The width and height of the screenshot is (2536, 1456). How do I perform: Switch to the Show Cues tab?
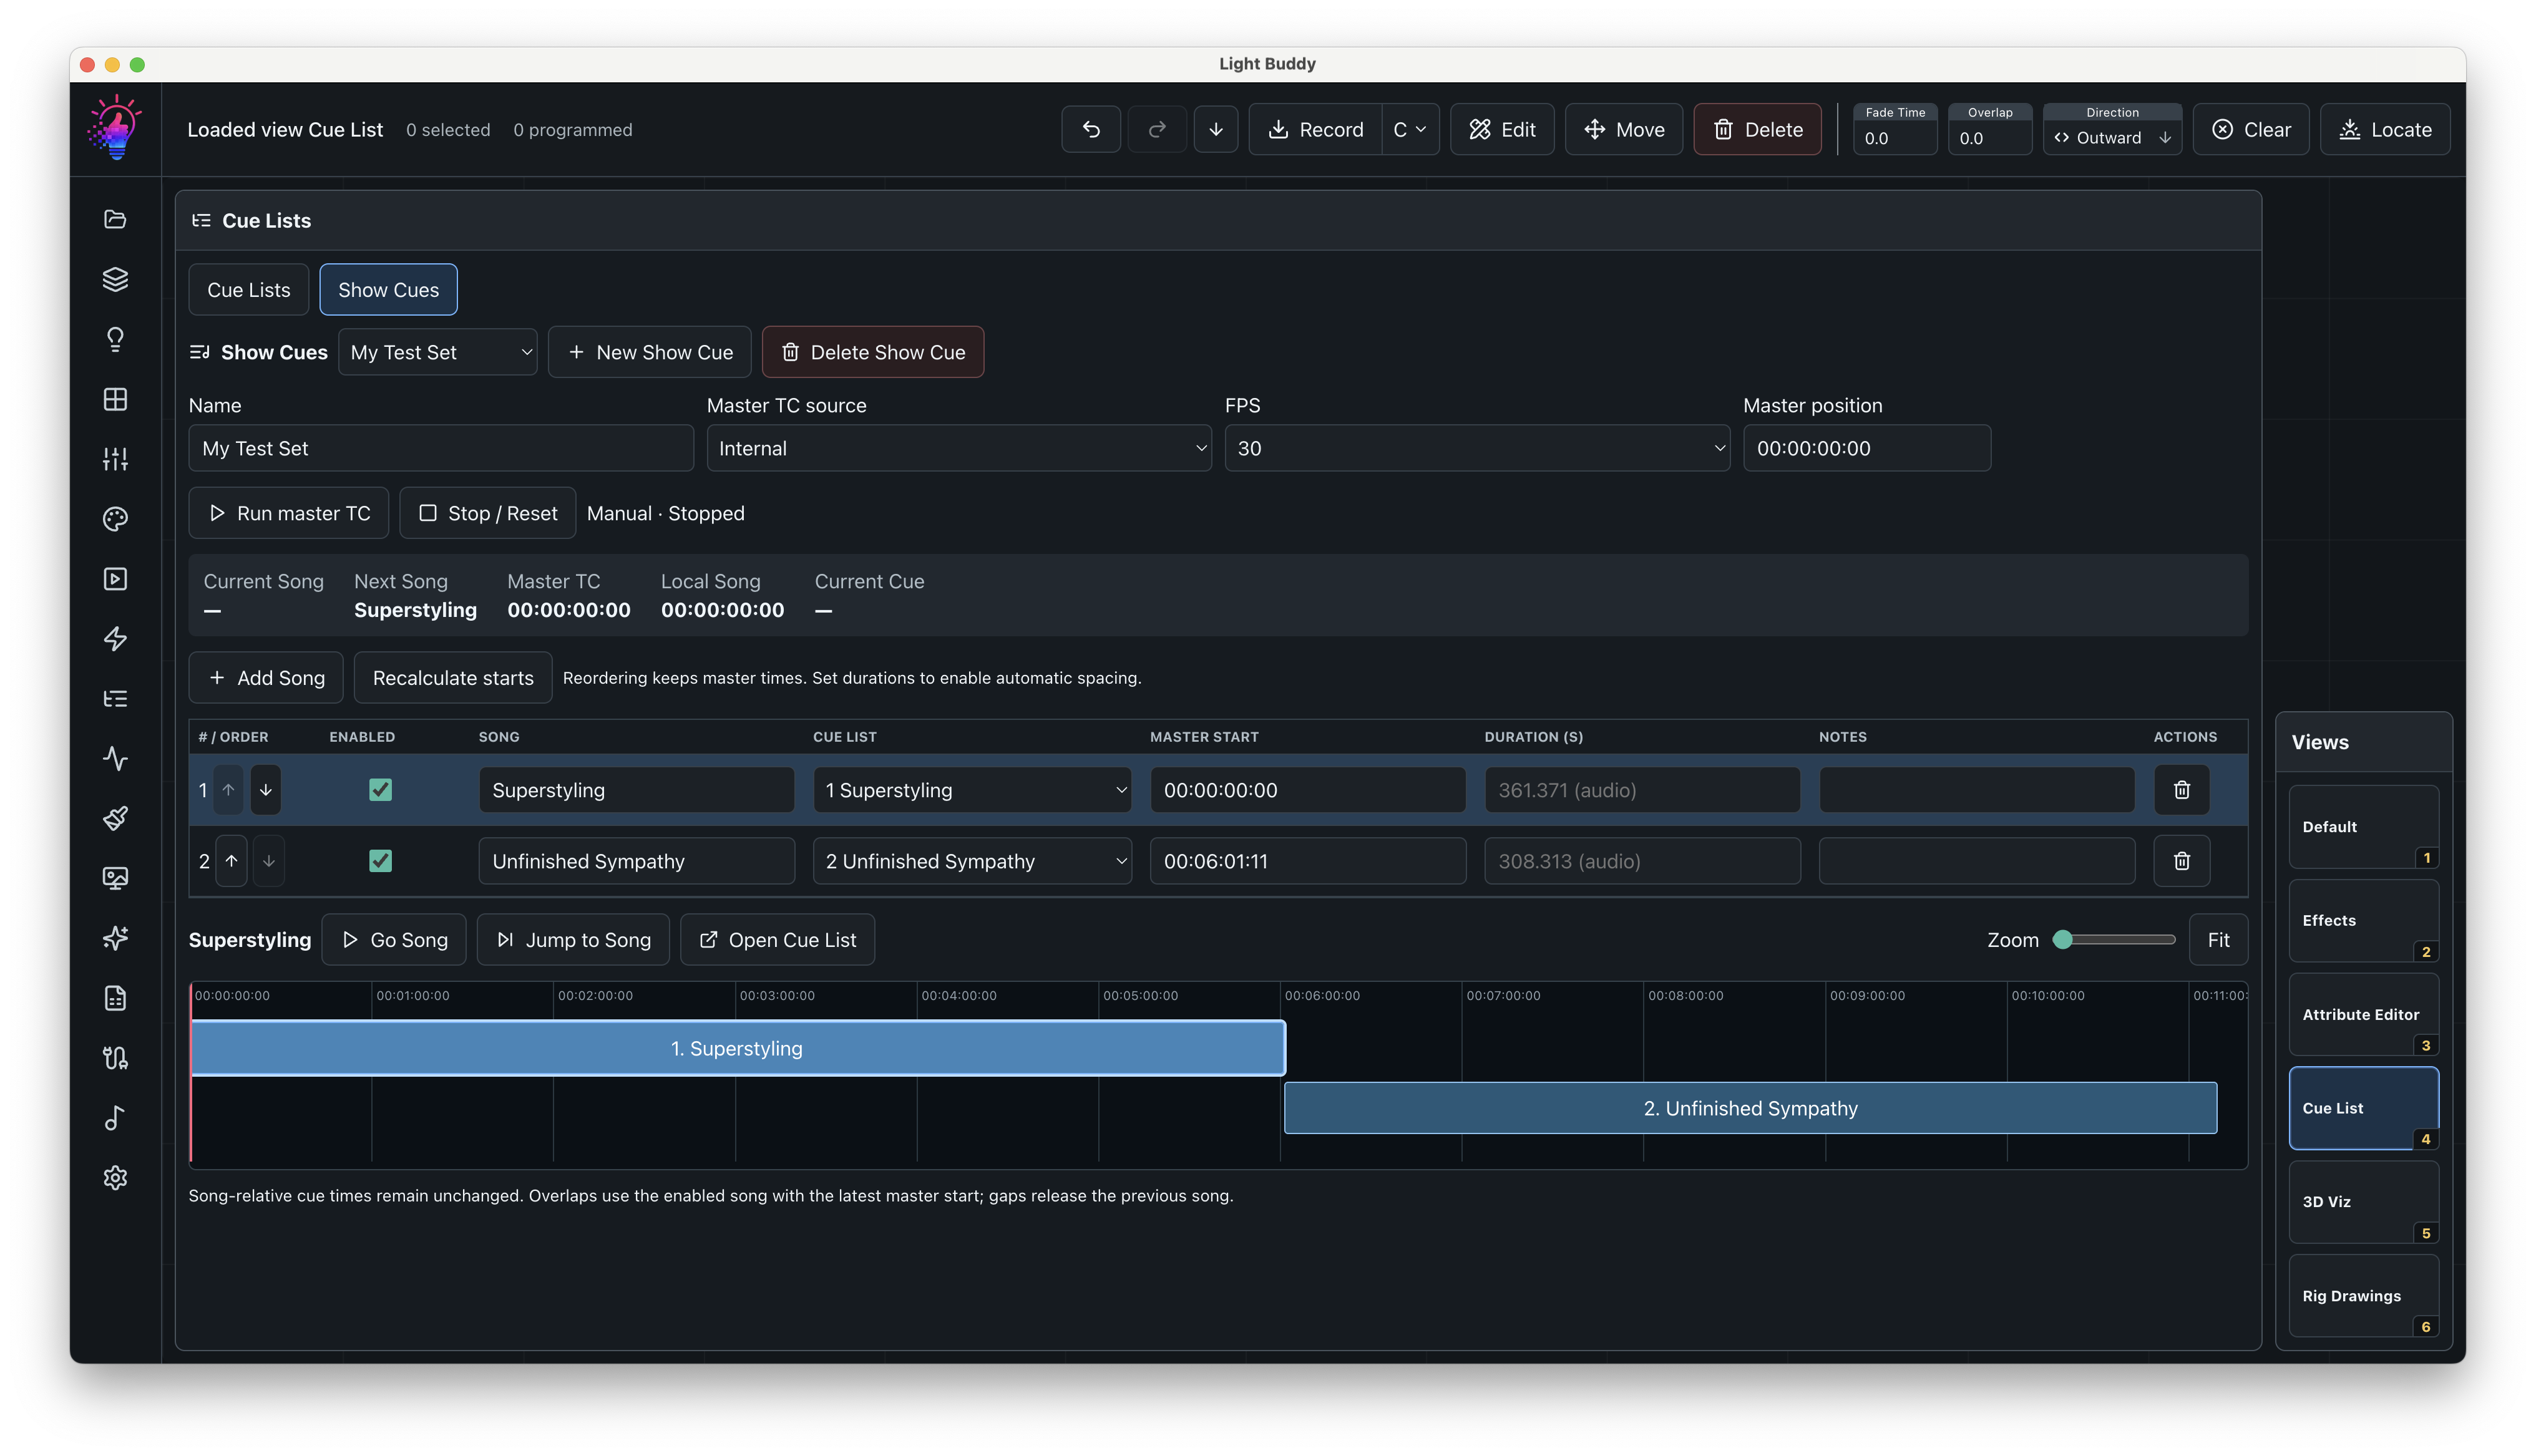388,290
